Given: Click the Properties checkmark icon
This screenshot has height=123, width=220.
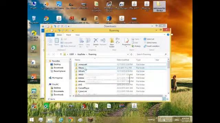Looking at the screenshot, I should click(x=126, y=40).
